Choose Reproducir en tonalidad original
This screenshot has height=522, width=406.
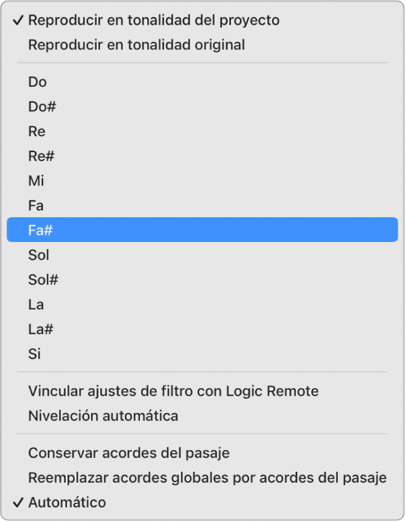tap(136, 45)
